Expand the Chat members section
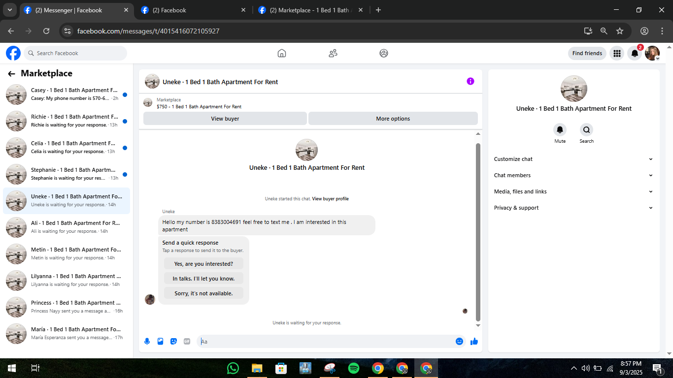This screenshot has height=378, width=673. click(x=573, y=175)
